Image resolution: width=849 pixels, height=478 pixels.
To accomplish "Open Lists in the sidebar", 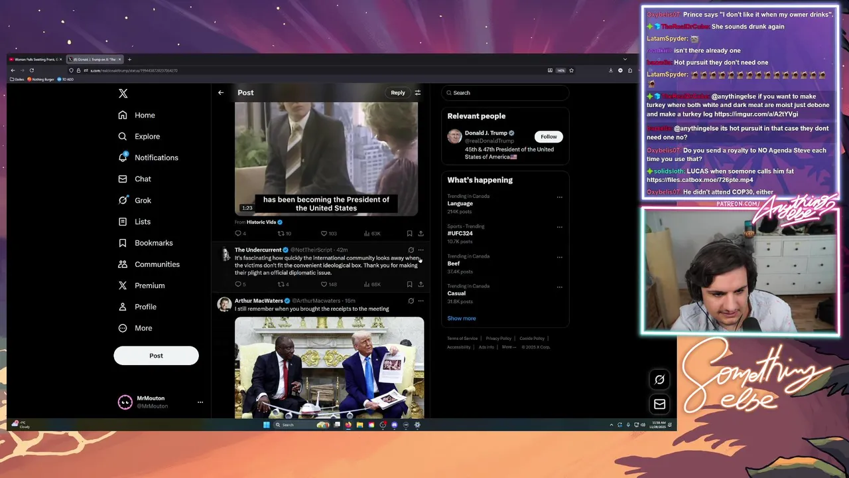I will [x=135, y=221].
